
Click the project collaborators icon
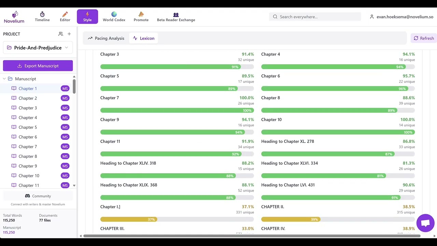click(x=61, y=34)
